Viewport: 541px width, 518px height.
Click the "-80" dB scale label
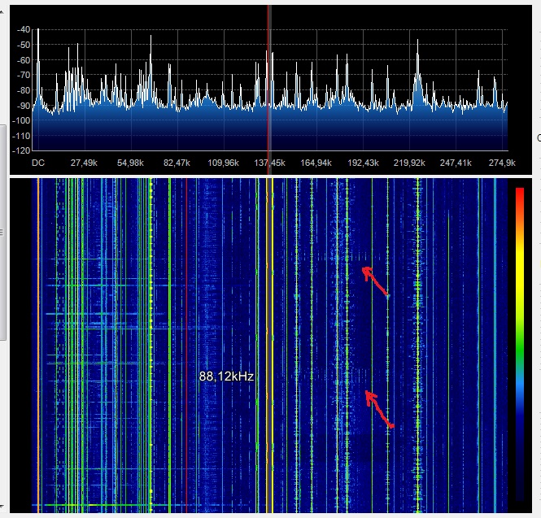tap(24, 90)
